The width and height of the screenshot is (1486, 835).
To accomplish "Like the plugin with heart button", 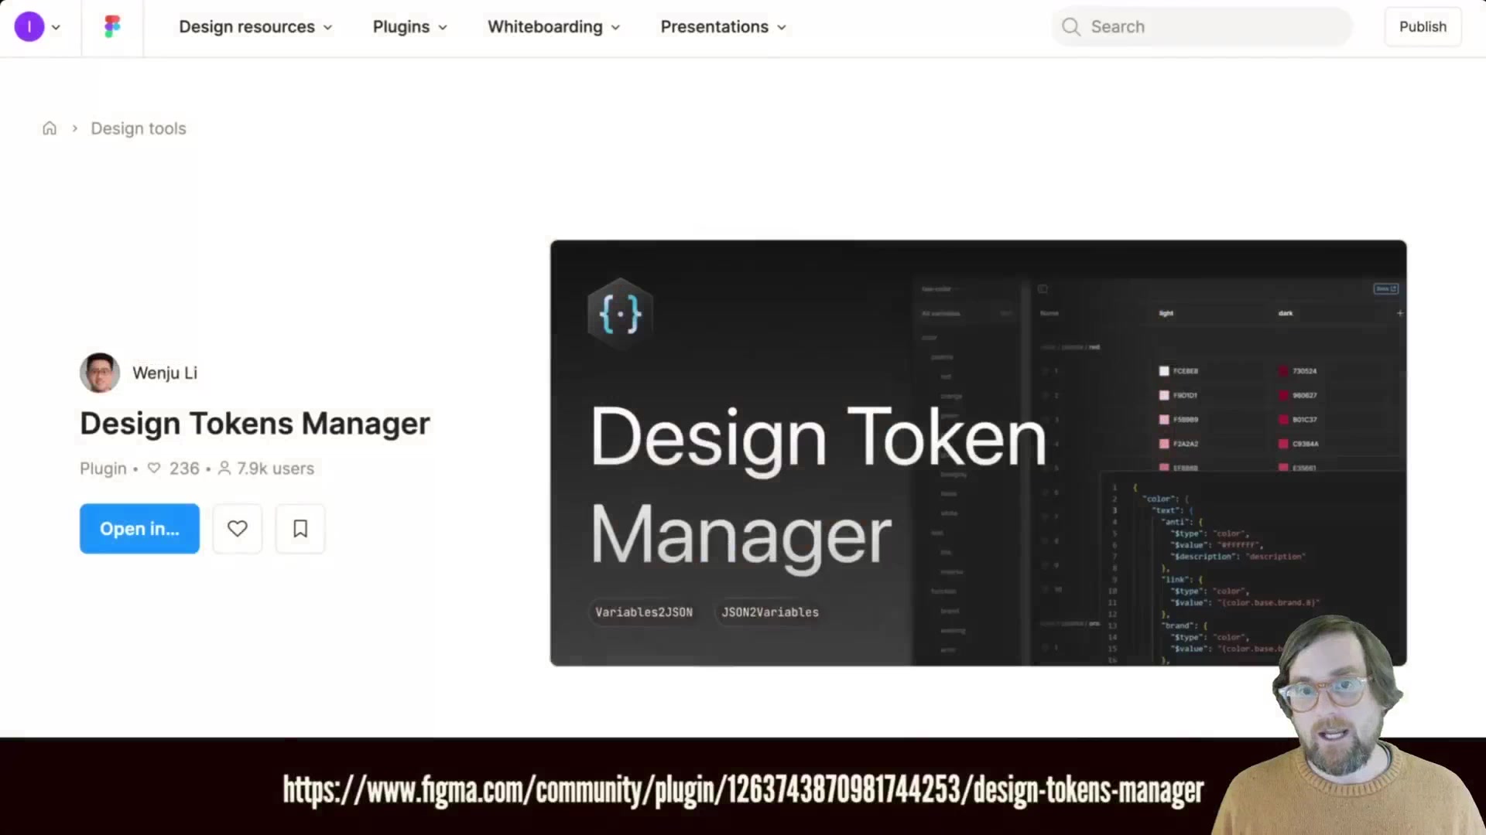I will pos(238,529).
